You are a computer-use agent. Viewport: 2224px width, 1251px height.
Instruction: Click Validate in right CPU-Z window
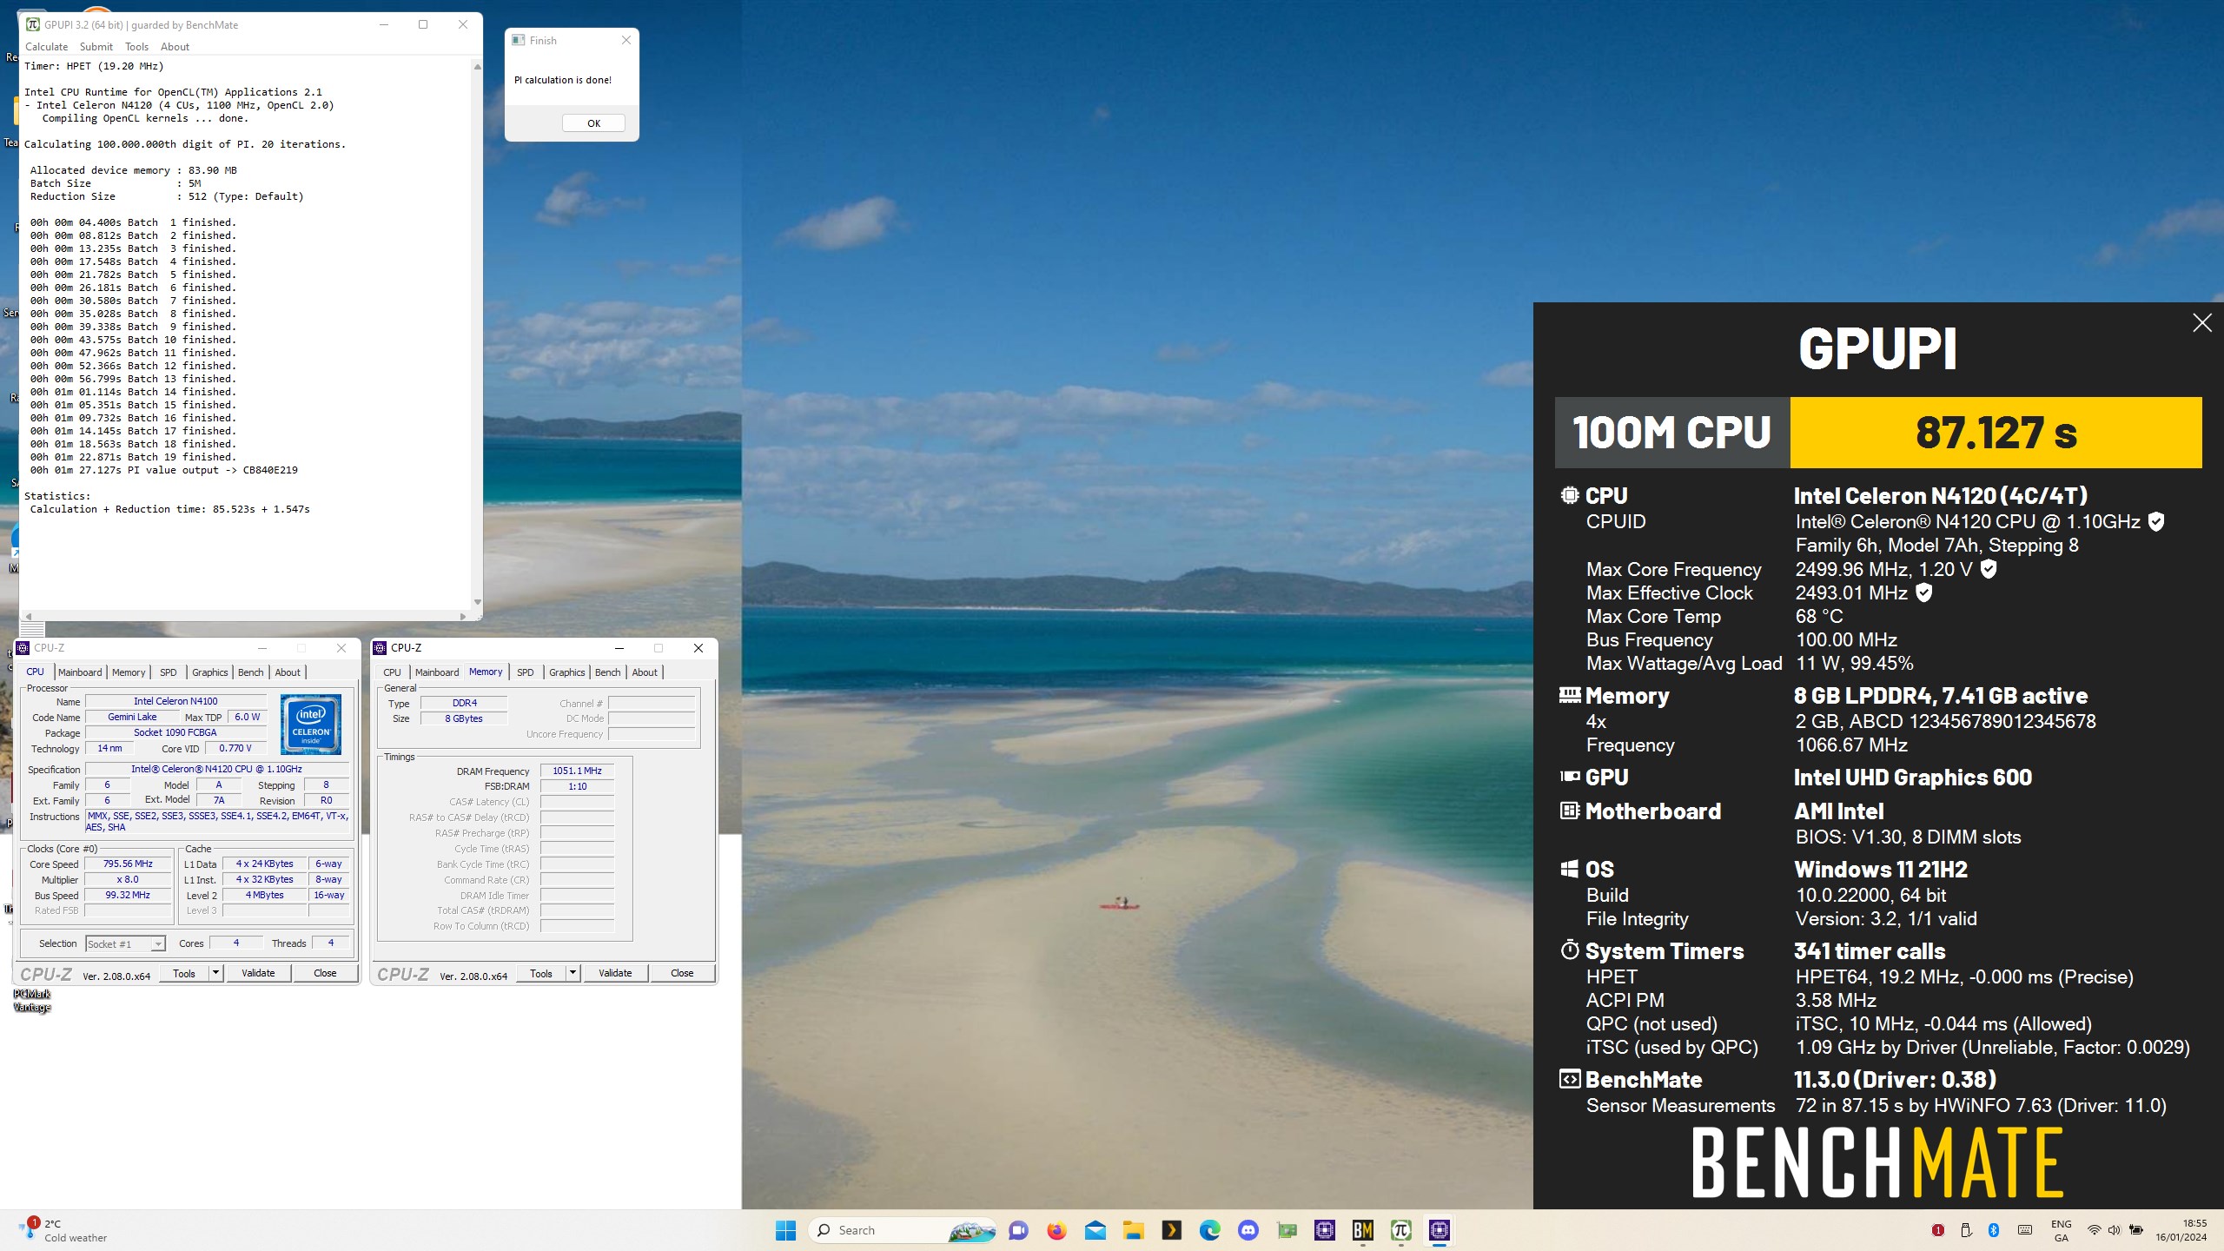pyautogui.click(x=615, y=973)
